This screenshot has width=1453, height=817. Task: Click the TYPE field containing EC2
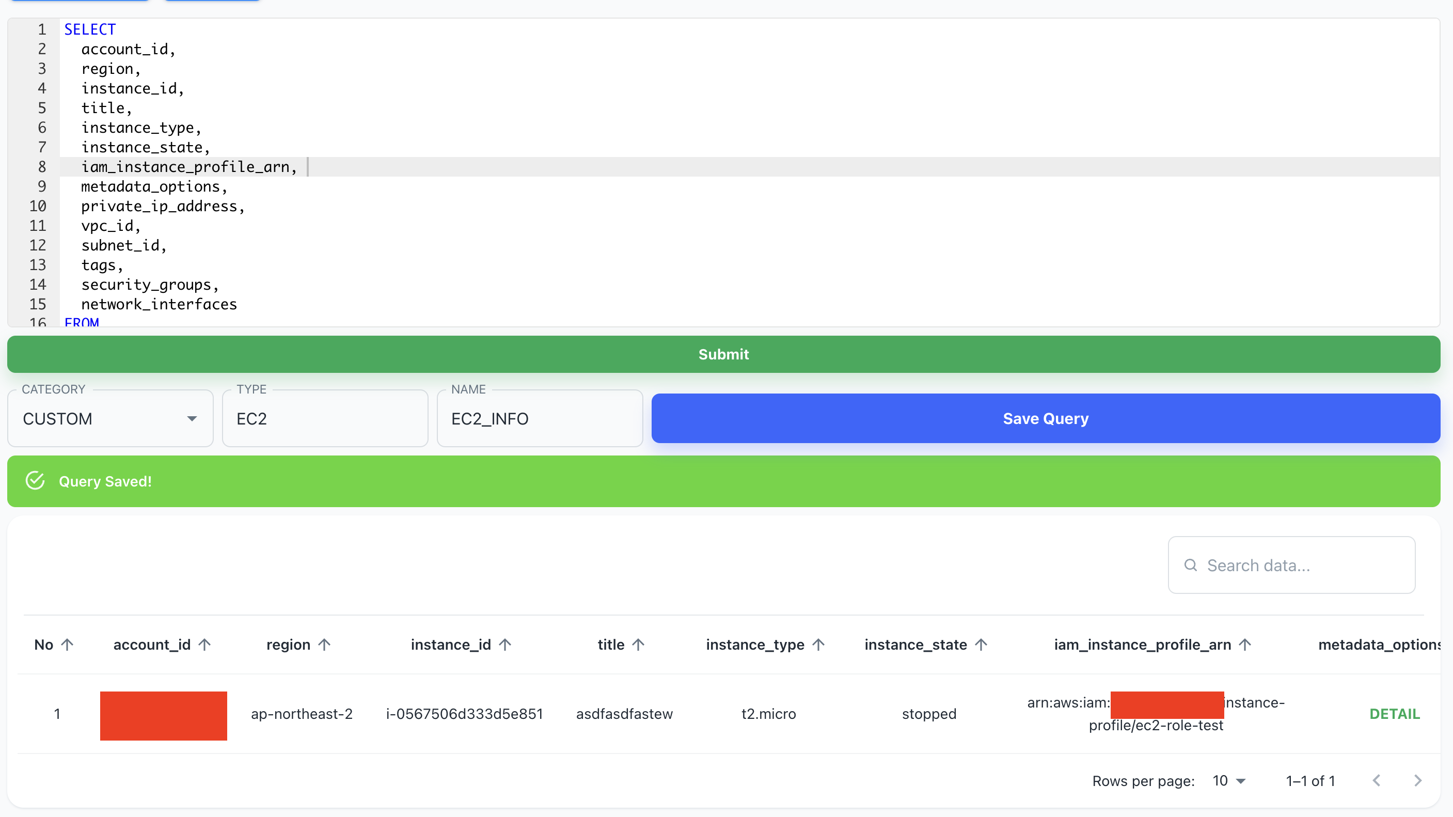(x=325, y=419)
